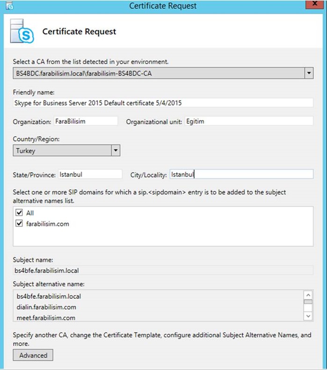Close the Certificate Request window
The image size is (327, 370).
pos(314,4)
